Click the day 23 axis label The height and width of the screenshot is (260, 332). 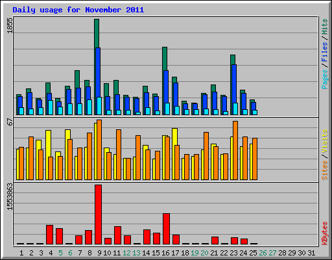(233, 253)
